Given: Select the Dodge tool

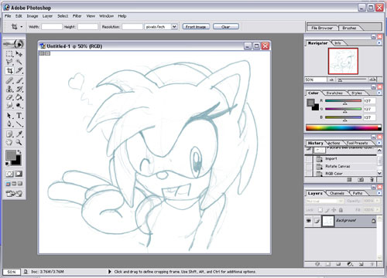Looking at the screenshot, I should (x=19, y=105).
